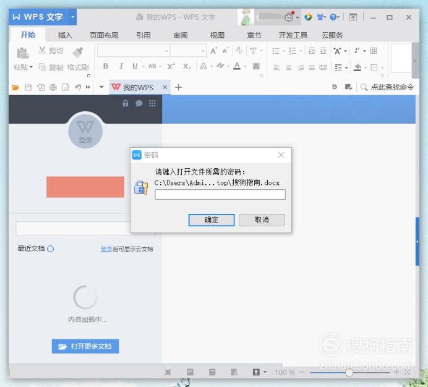Open the font name dropdown

(166, 51)
